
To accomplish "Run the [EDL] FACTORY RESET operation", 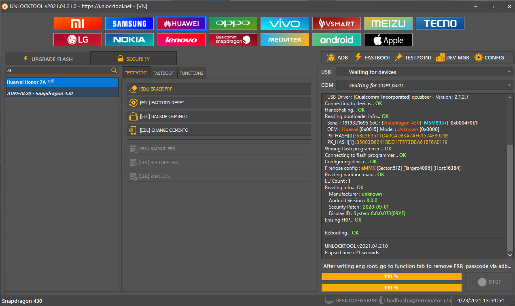I will pos(219,103).
